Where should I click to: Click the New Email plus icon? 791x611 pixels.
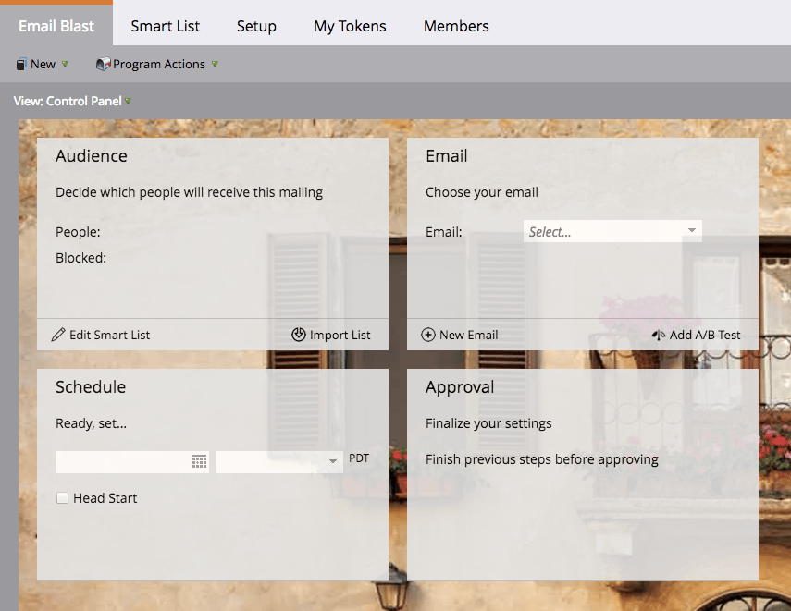tap(428, 335)
